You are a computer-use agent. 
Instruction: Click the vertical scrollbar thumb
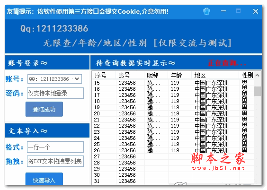coord(257,91)
